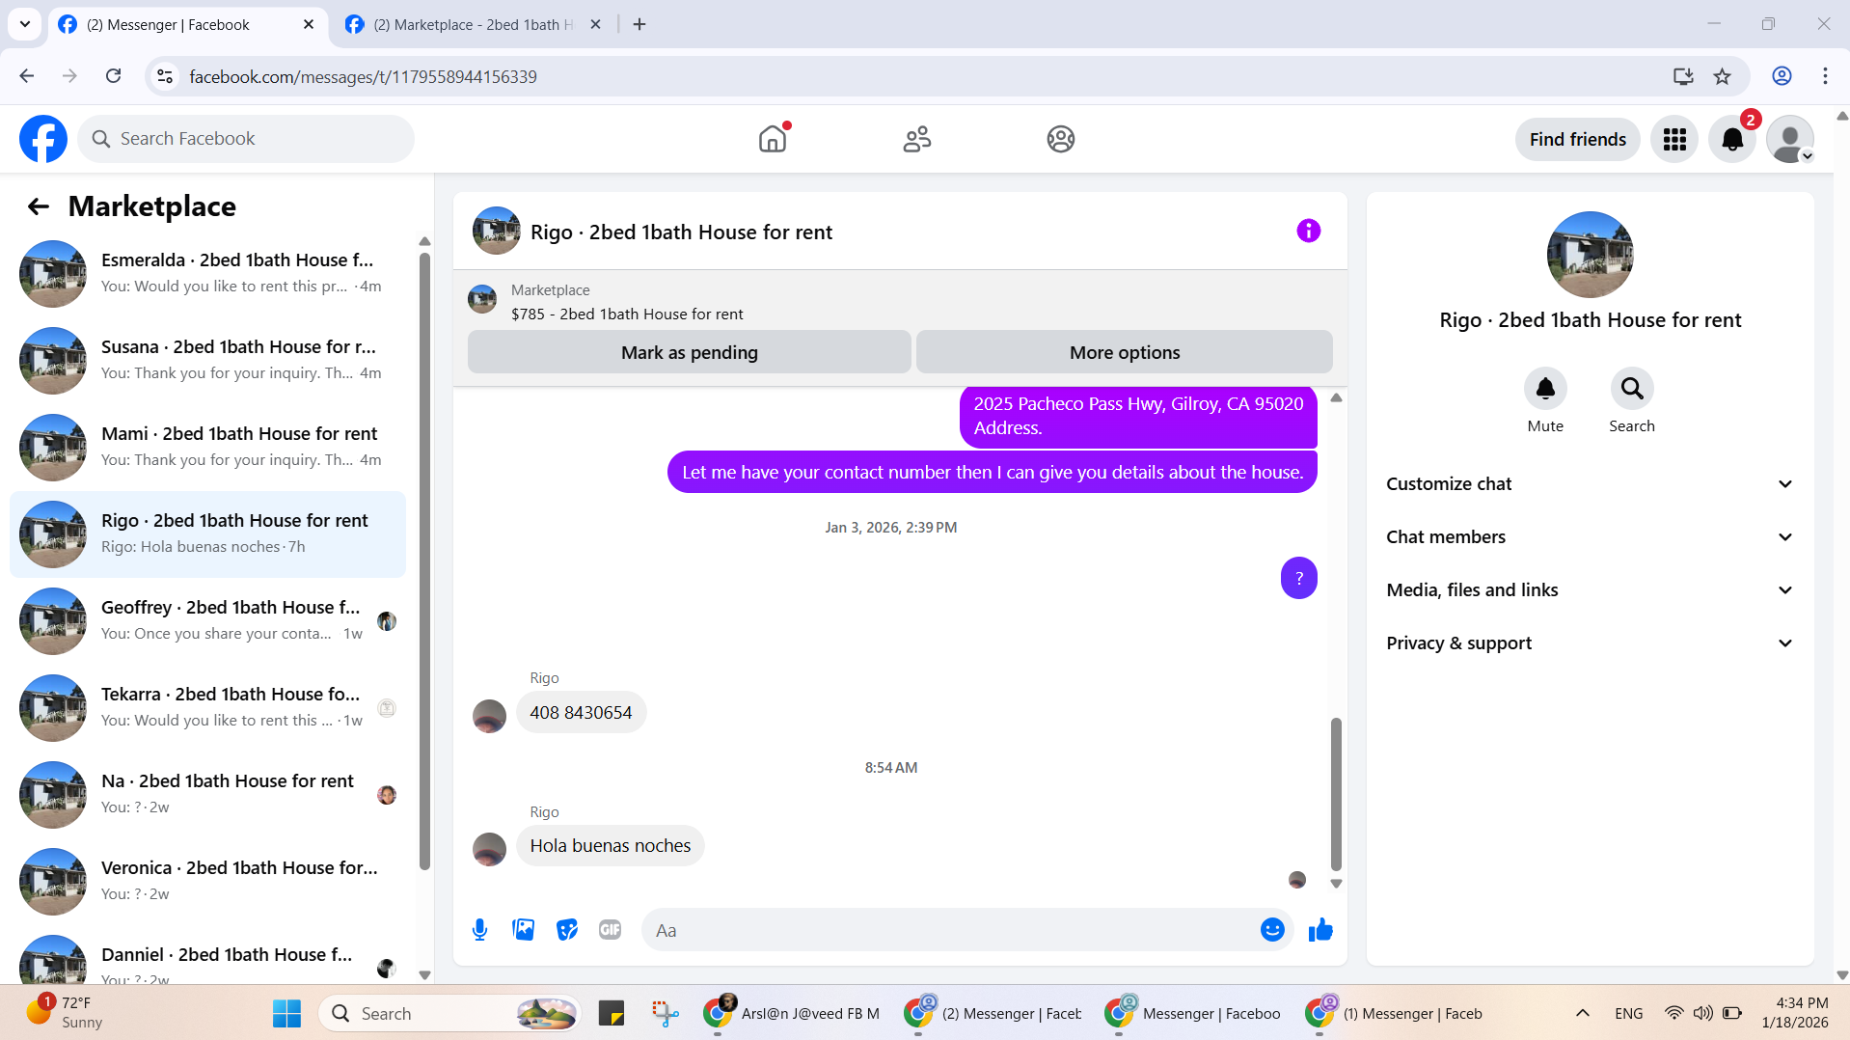
Task: Show hidden system tray icons
Action: (1583, 1014)
